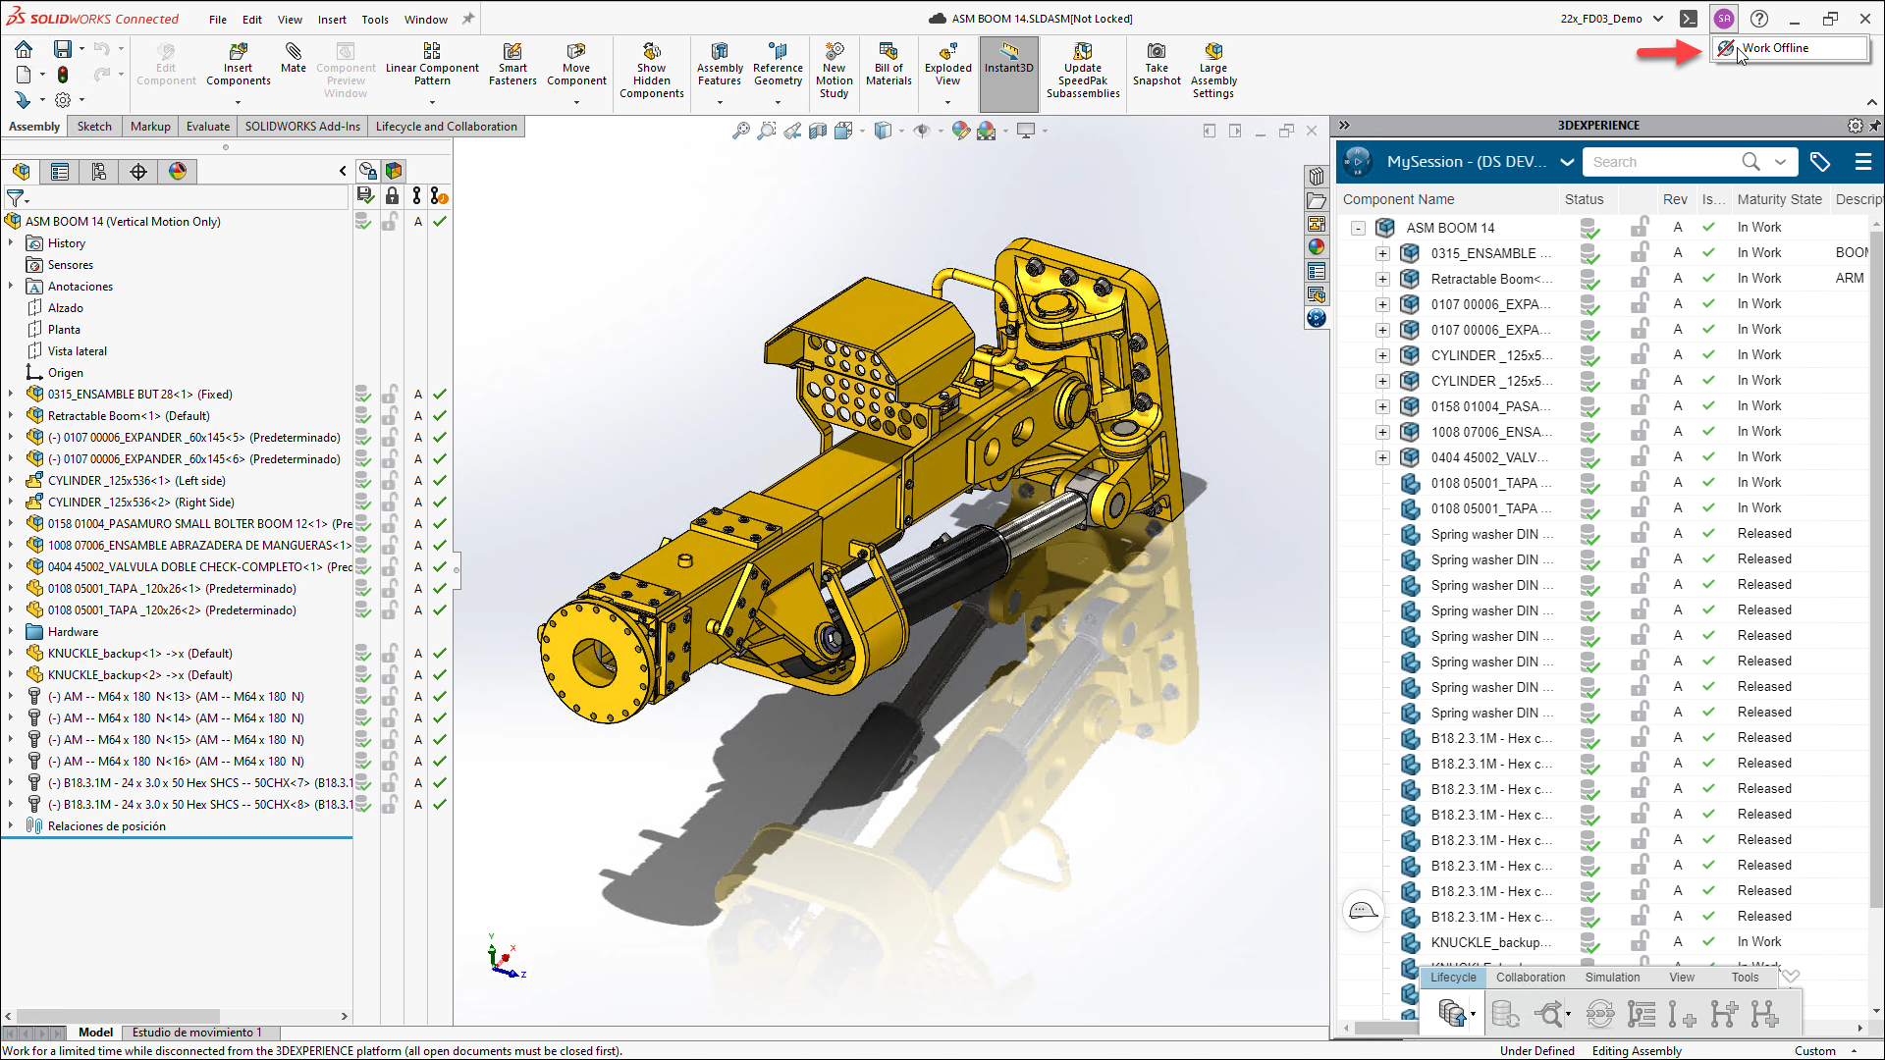Open the Exploded View tool

(947, 51)
